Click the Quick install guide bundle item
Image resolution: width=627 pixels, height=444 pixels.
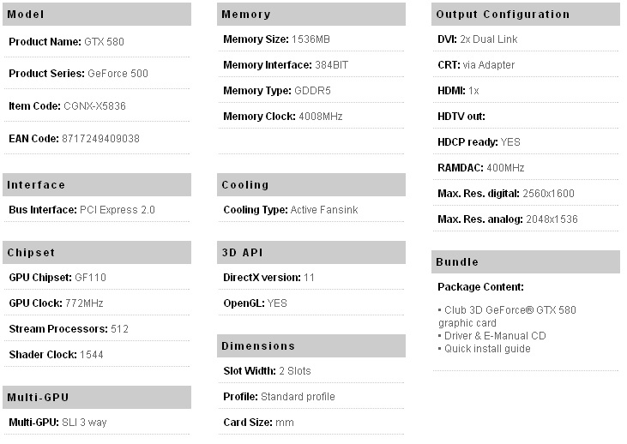(x=487, y=349)
